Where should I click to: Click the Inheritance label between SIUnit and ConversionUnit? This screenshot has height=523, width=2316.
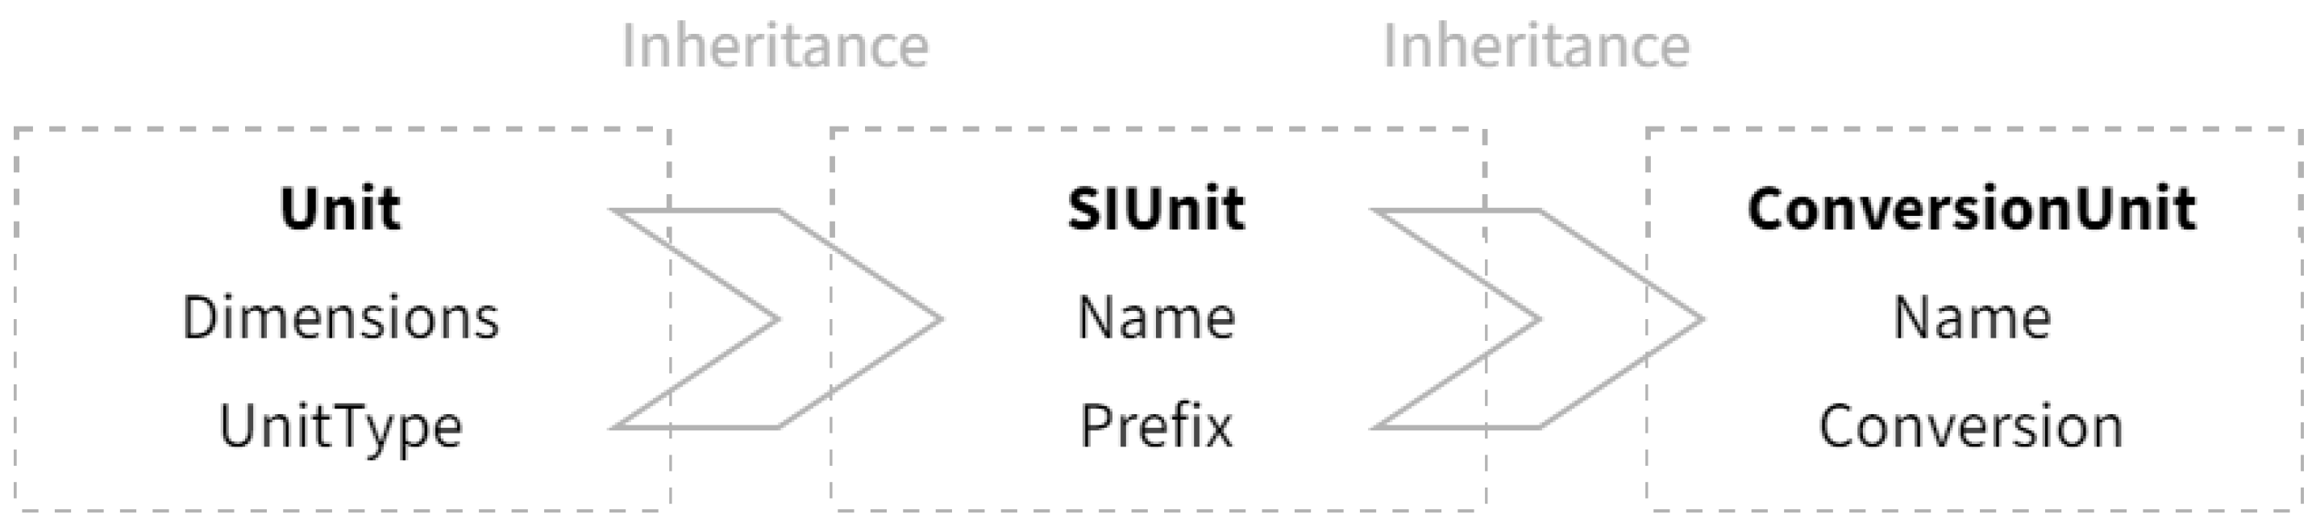click(1536, 47)
